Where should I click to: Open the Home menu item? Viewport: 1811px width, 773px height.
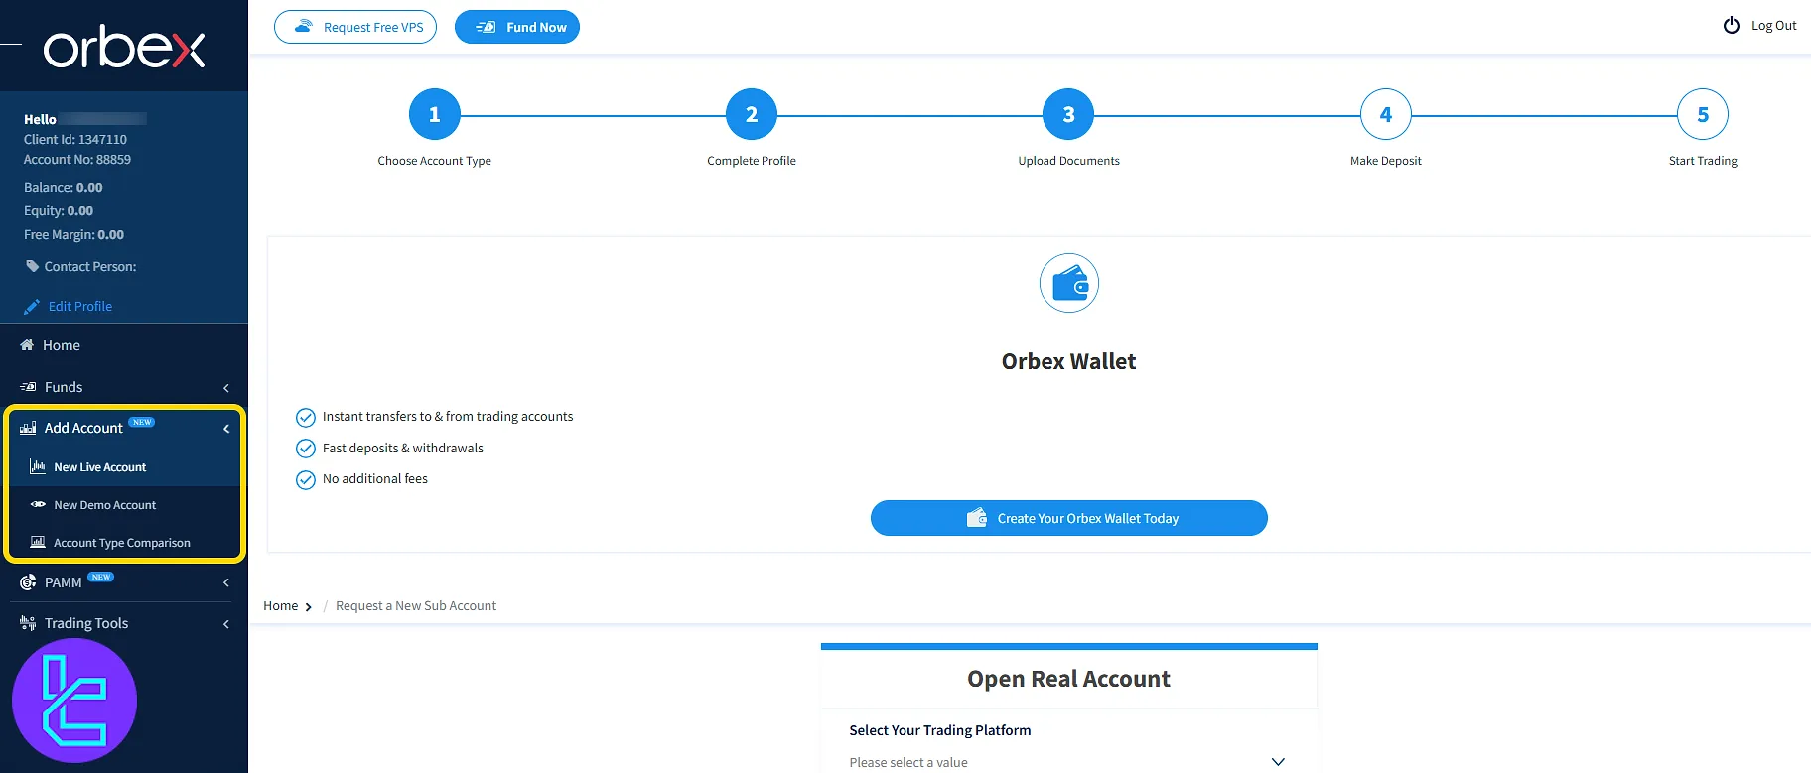point(124,345)
